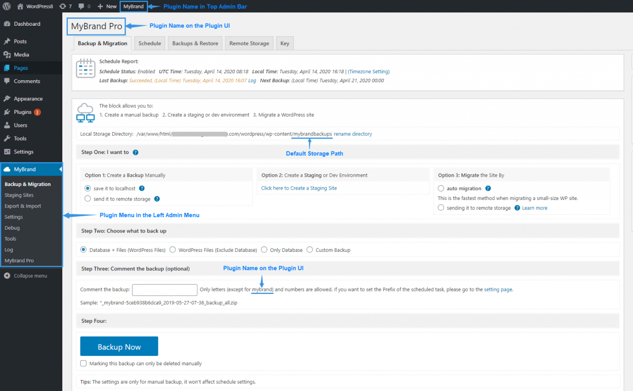633x391 pixels.
Task: Click the Backup Now button
Action: [x=119, y=346]
